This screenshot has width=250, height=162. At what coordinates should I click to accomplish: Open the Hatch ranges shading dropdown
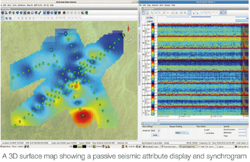click(182, 133)
